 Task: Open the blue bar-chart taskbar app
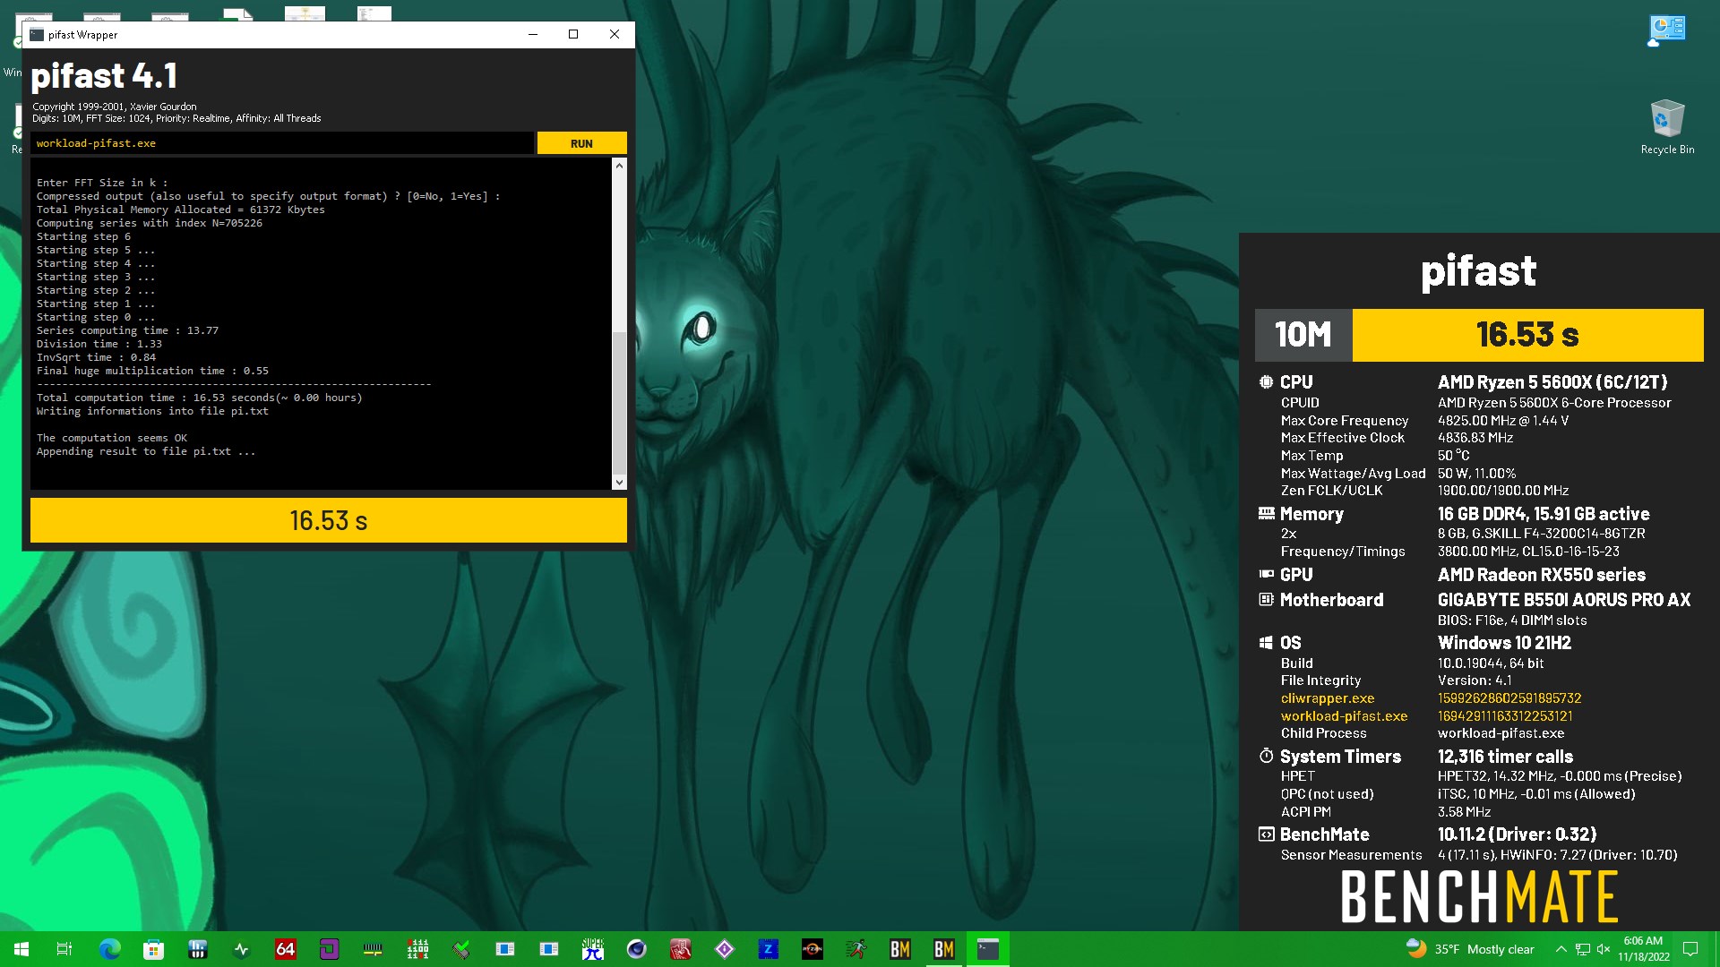pos(197,949)
